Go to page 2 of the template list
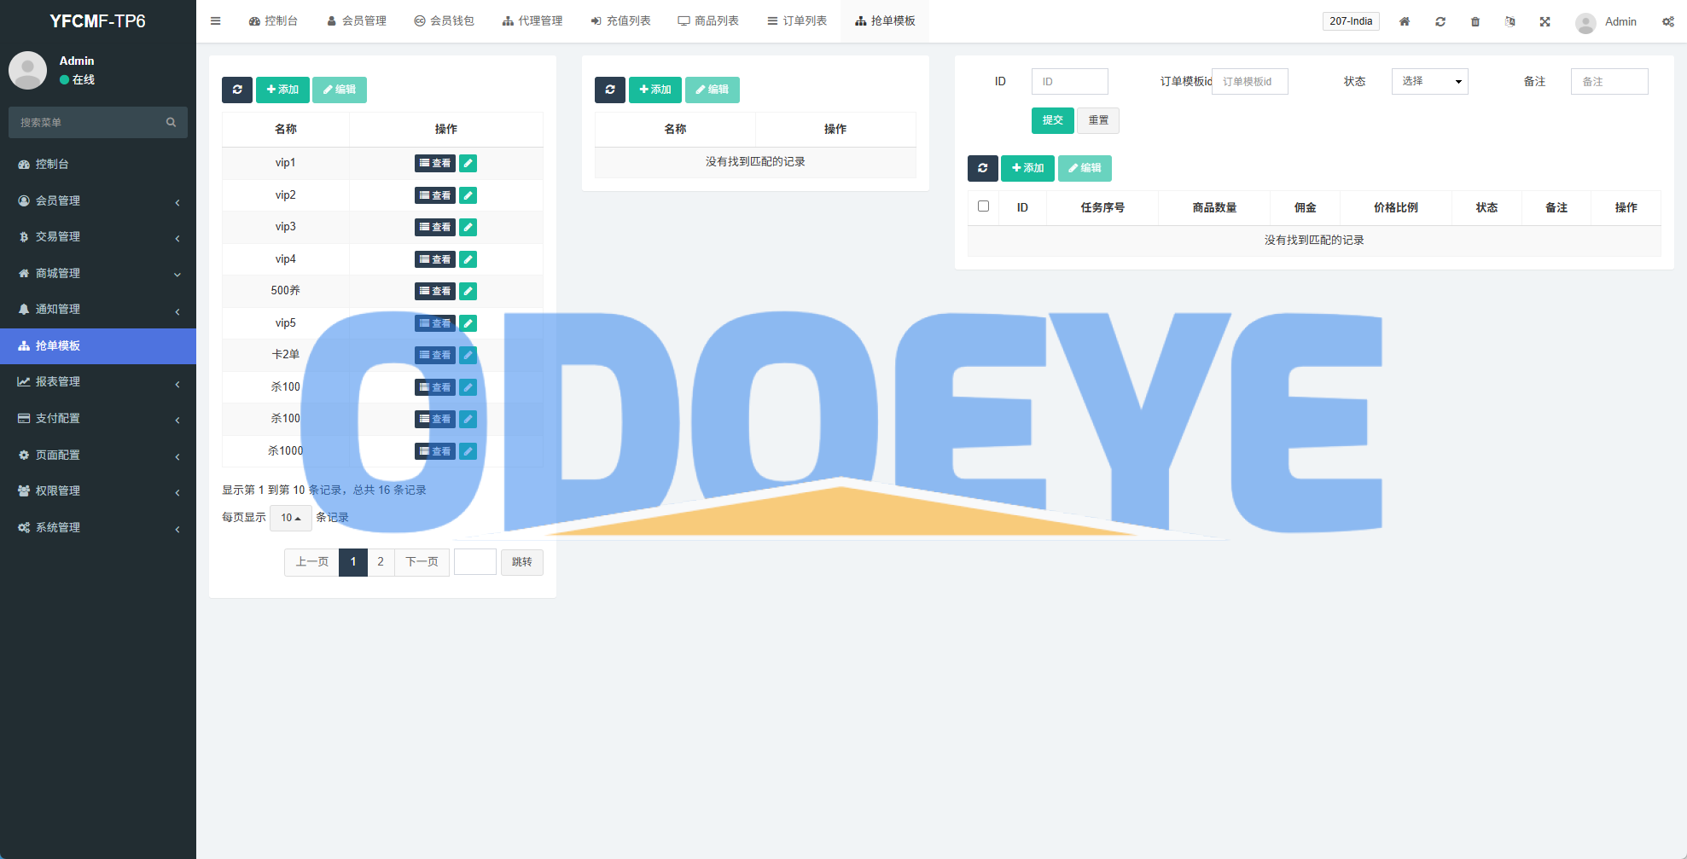This screenshot has width=1687, height=859. click(x=381, y=562)
